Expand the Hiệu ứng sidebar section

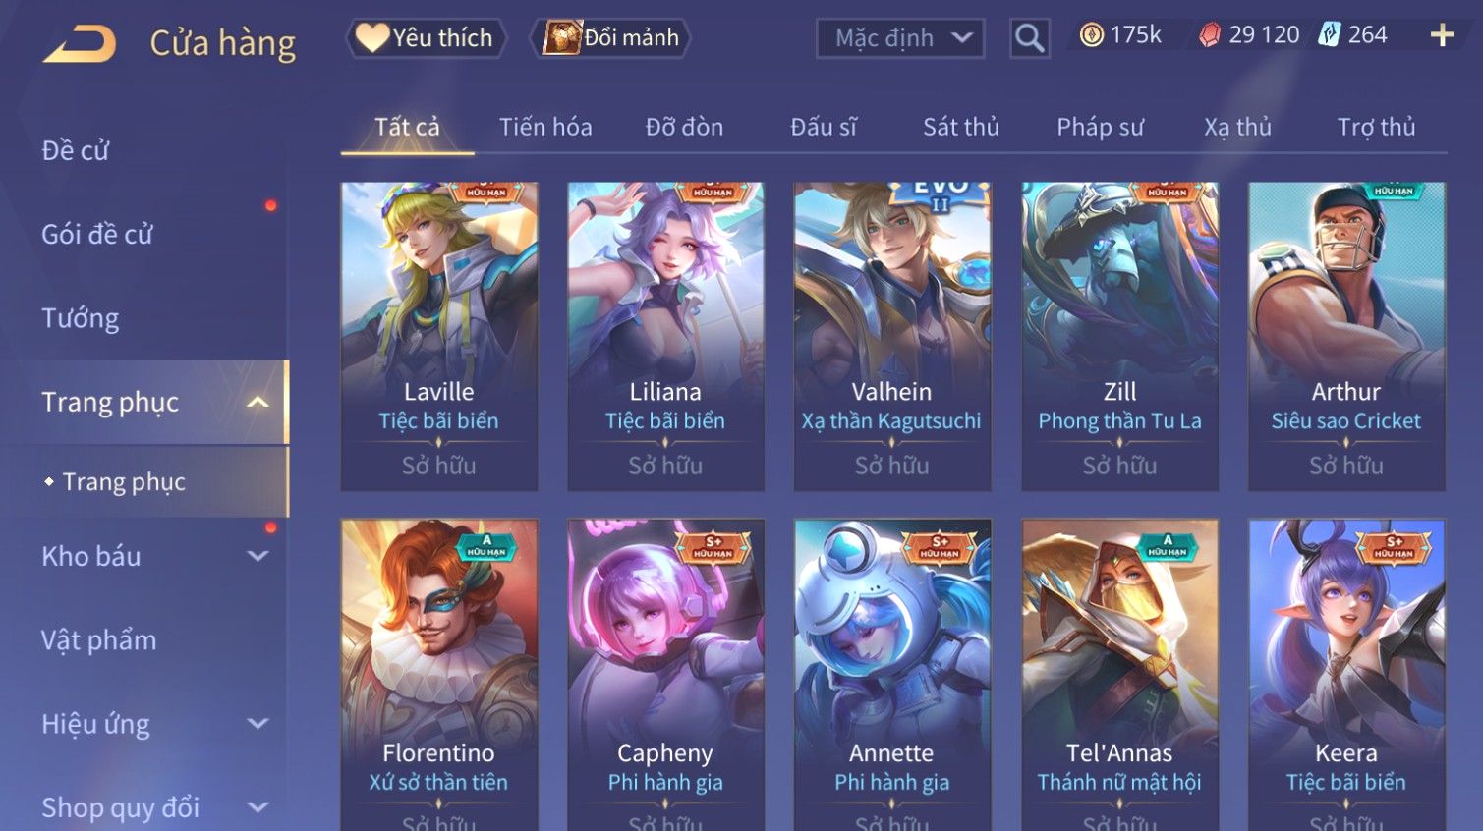[257, 724]
